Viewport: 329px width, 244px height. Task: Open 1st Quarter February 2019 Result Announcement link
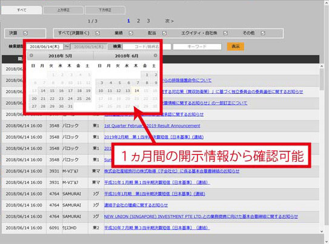pyautogui.click(x=152, y=126)
